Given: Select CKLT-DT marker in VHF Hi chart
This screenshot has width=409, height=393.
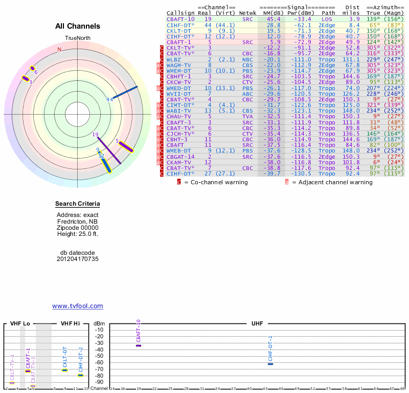Looking at the screenshot, I should [x=65, y=369].
